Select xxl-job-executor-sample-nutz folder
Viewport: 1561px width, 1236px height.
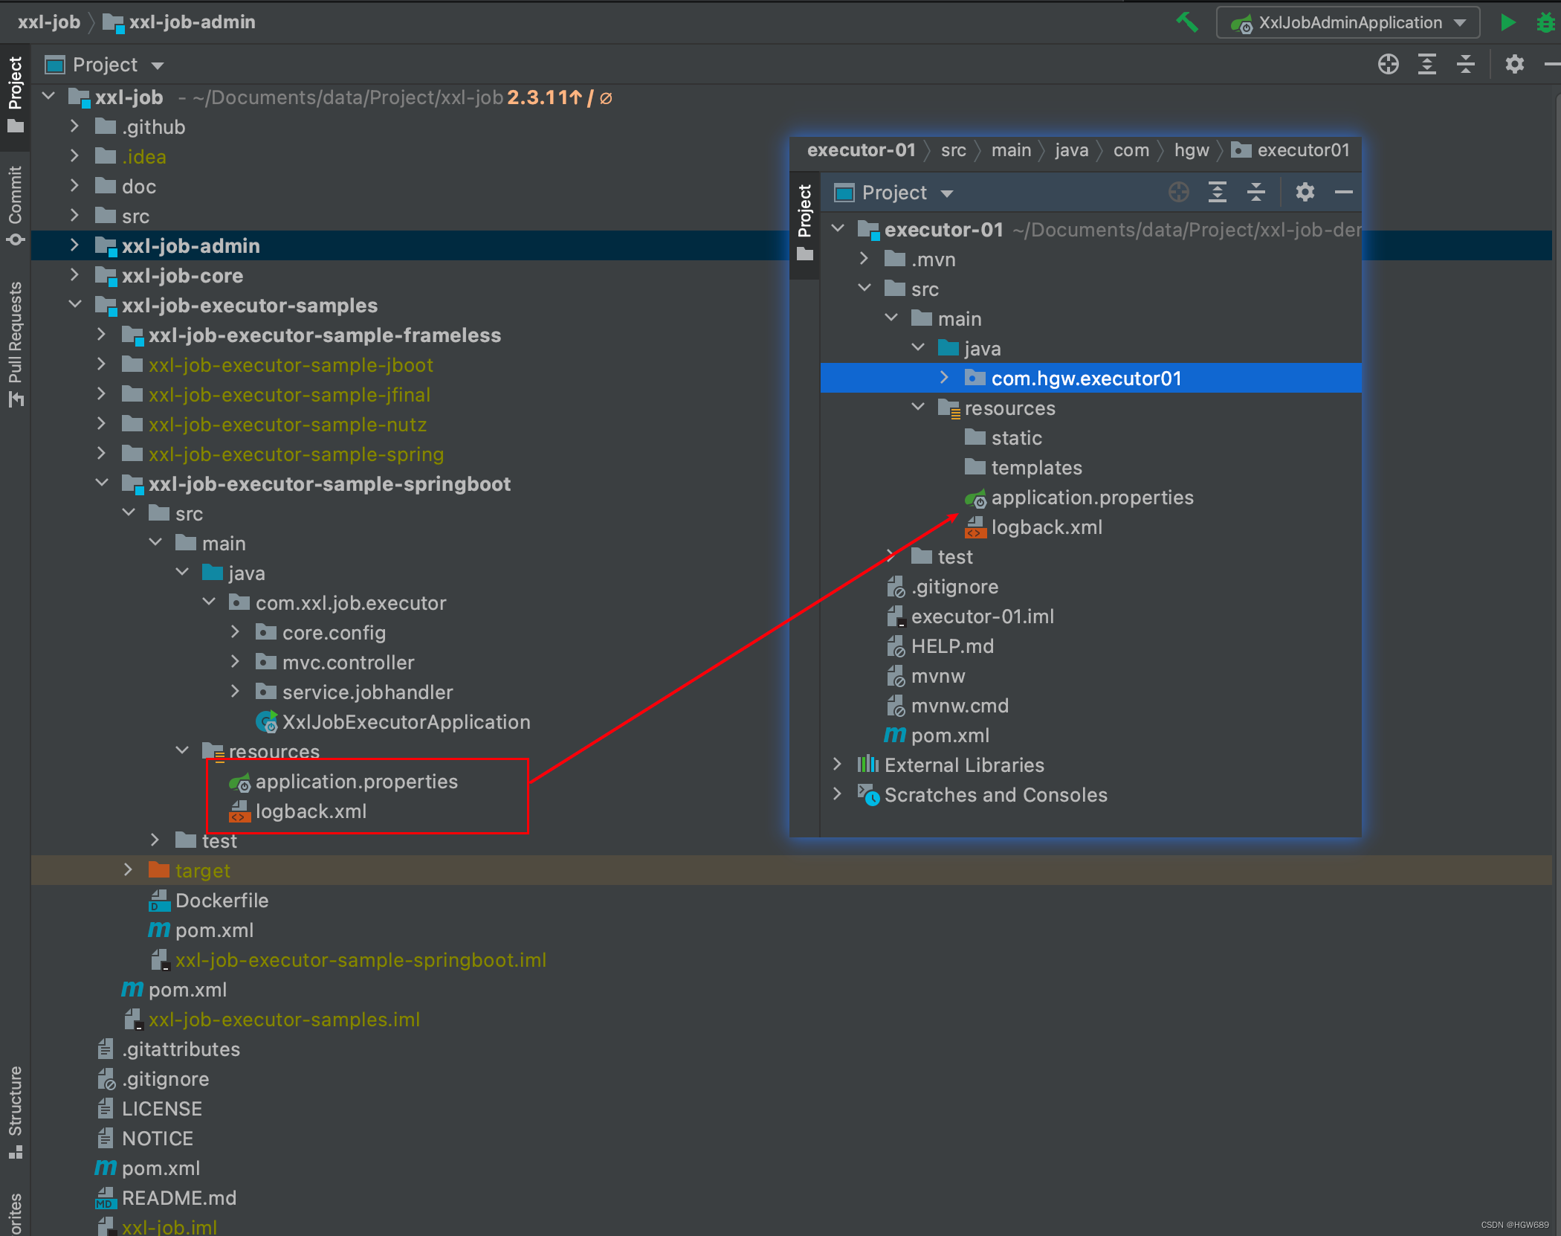pyautogui.click(x=287, y=425)
